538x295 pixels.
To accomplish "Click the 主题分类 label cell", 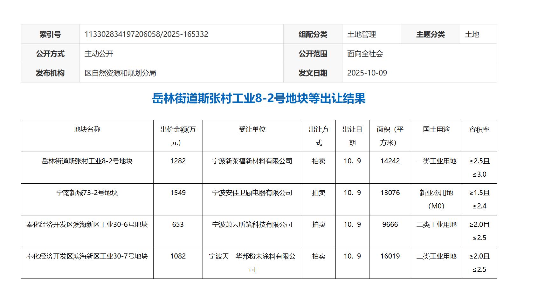I will click(430, 34).
